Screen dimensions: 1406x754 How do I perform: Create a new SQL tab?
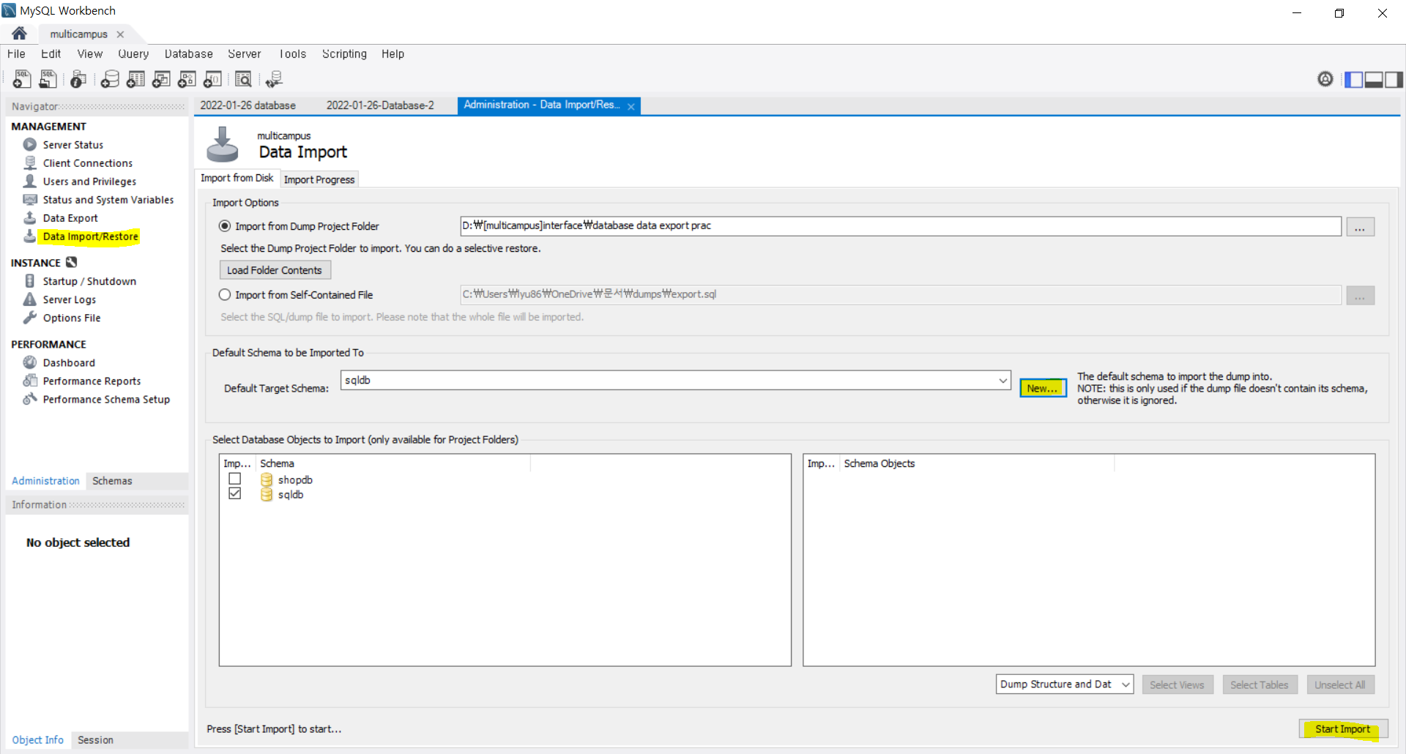click(x=22, y=79)
